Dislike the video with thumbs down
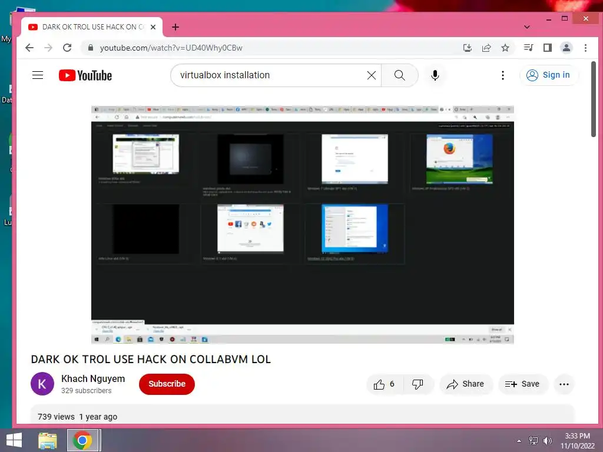The height and width of the screenshot is (452, 603). tap(418, 384)
